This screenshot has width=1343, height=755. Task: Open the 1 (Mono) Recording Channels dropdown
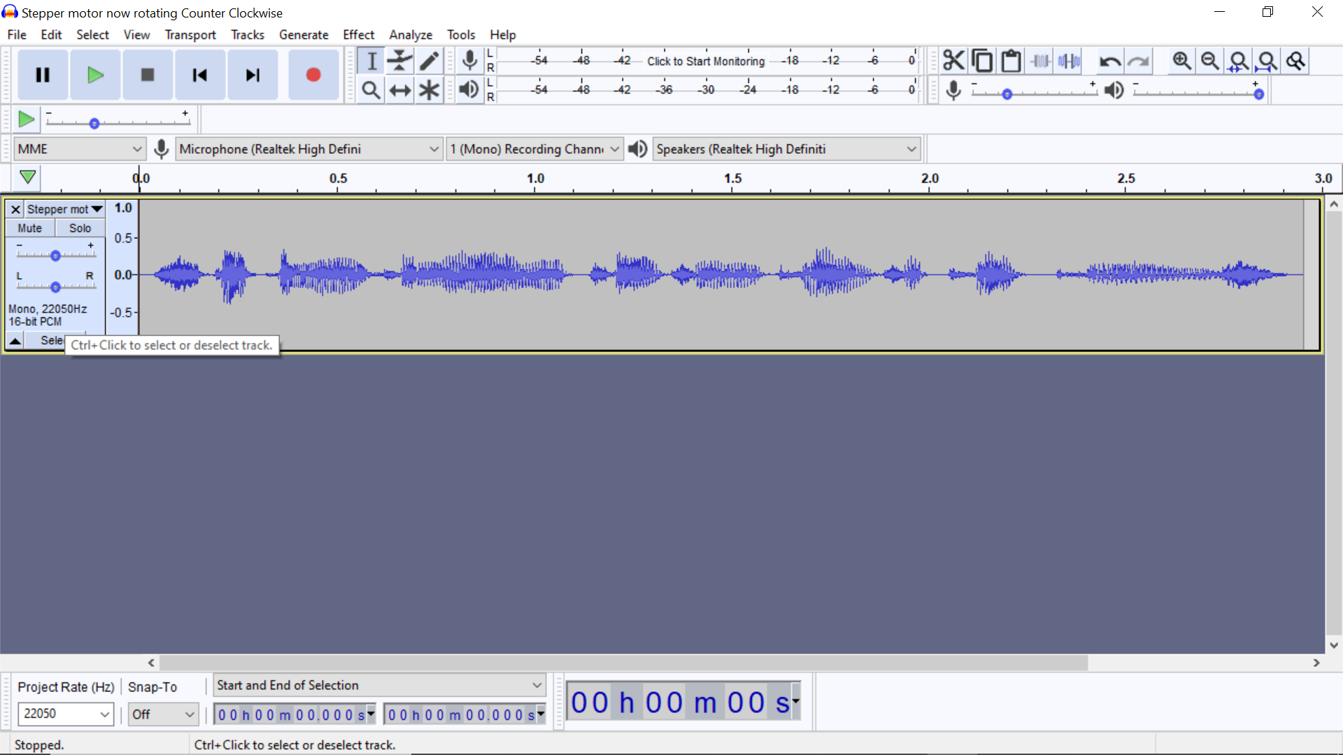[x=535, y=149]
